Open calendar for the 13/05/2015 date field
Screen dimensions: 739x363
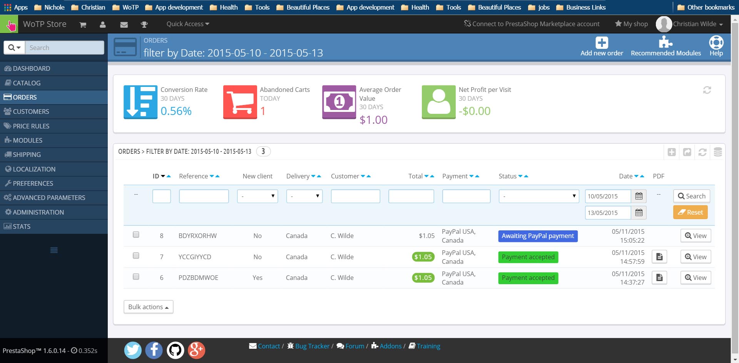click(x=639, y=213)
